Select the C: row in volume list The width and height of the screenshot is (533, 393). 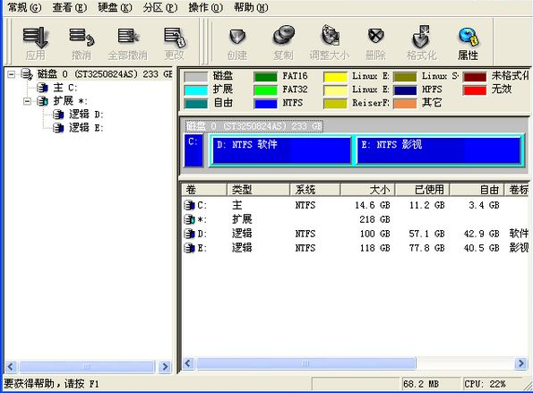point(355,205)
